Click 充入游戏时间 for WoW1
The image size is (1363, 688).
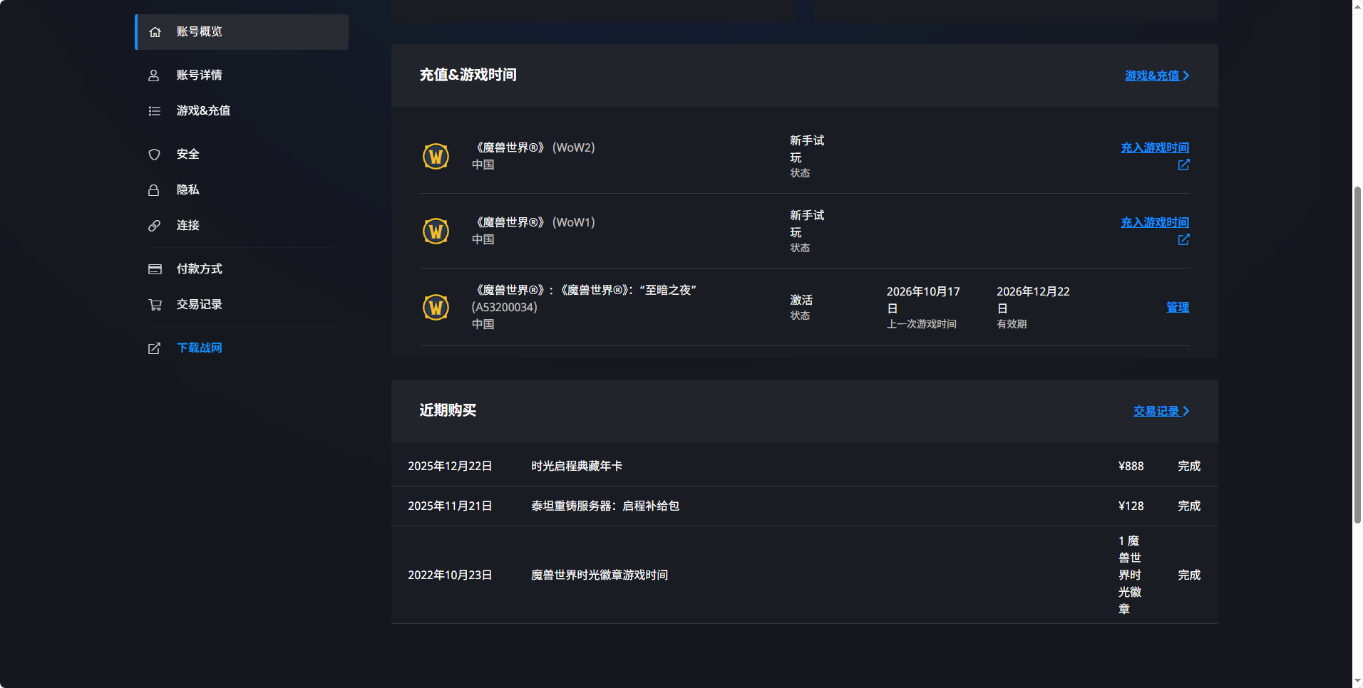click(1155, 223)
